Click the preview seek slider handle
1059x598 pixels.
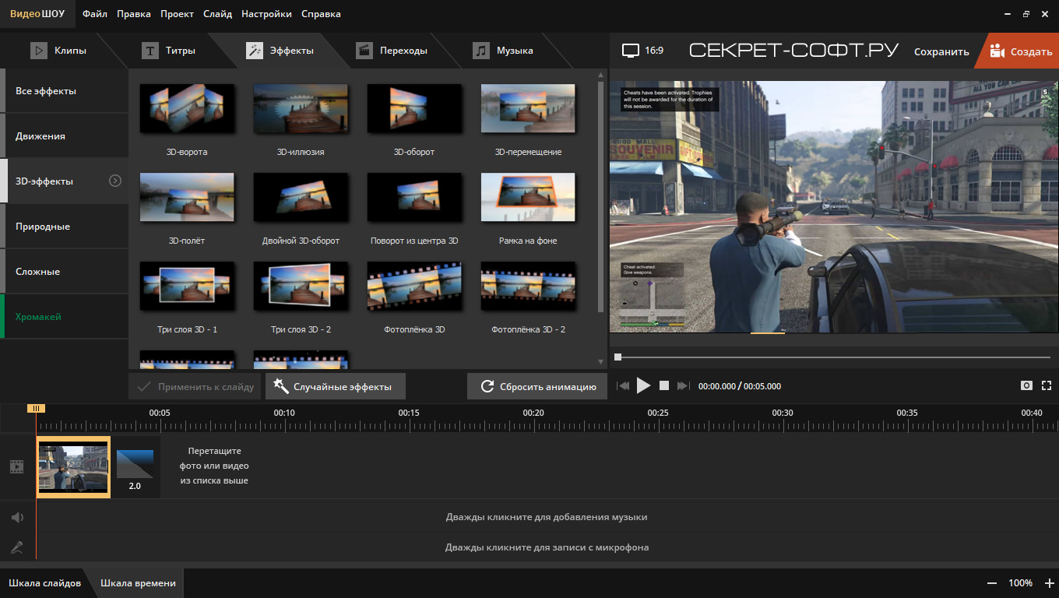[x=617, y=357]
